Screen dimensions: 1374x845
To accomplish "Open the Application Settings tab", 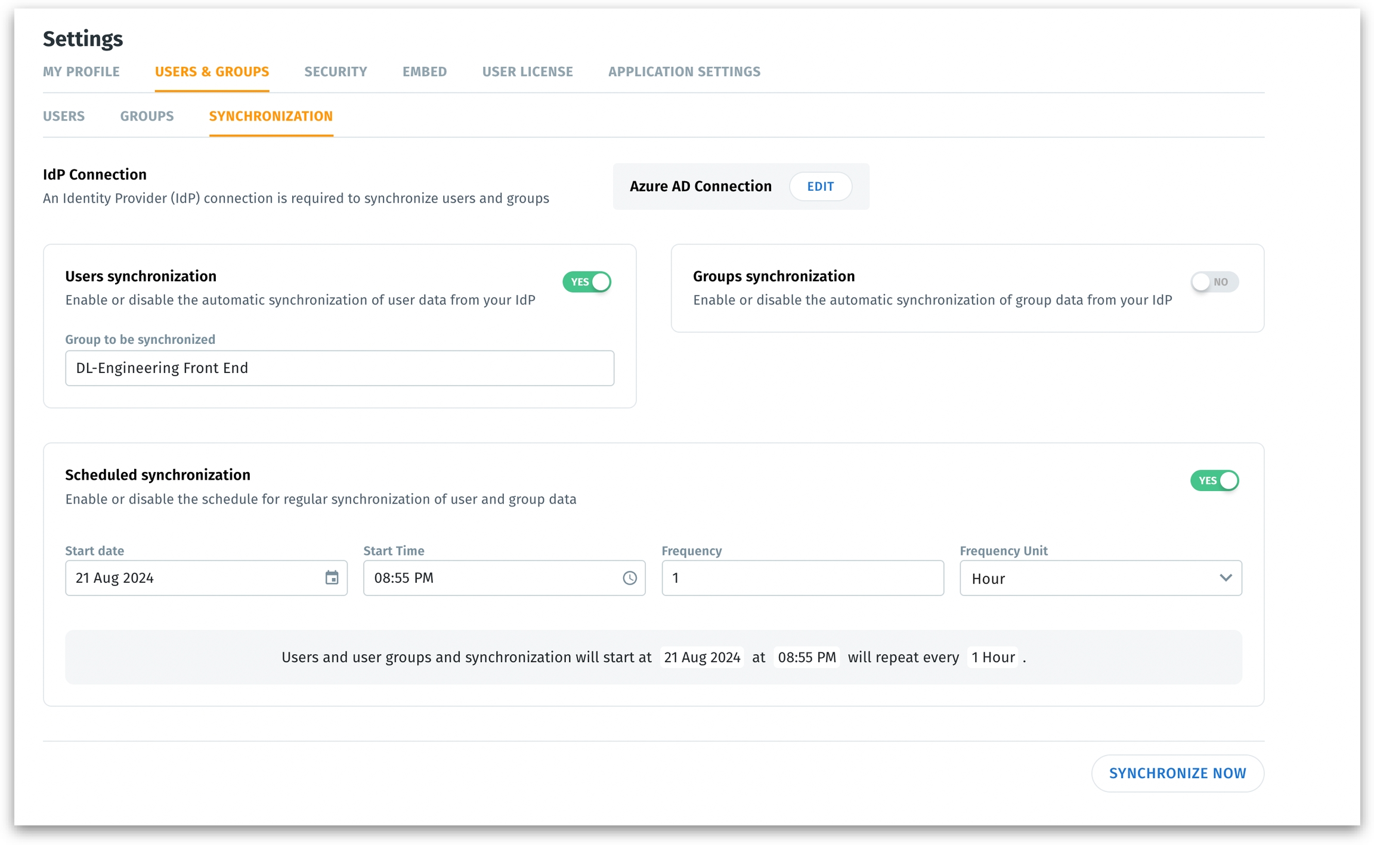I will pyautogui.click(x=684, y=72).
